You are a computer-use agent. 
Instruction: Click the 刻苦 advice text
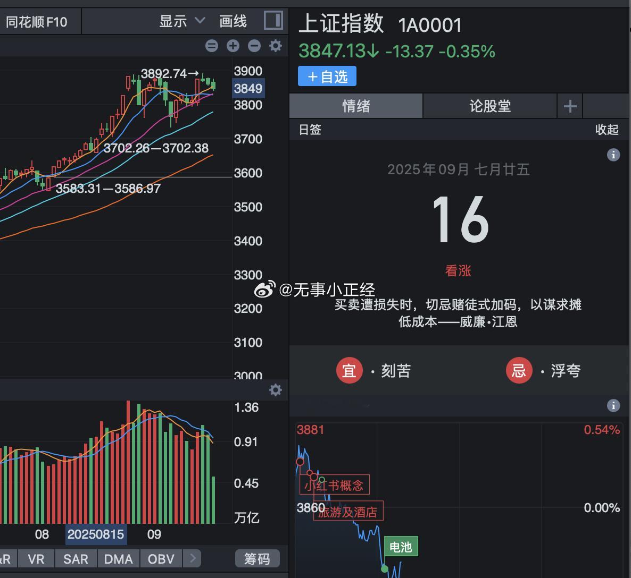tap(396, 371)
